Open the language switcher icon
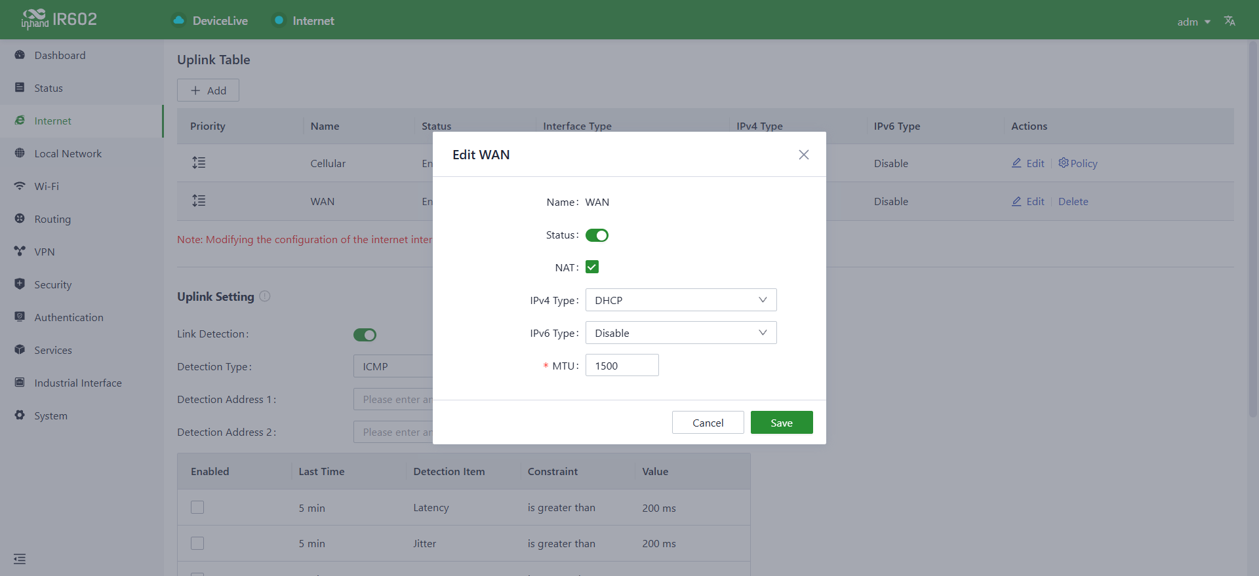 (x=1229, y=21)
